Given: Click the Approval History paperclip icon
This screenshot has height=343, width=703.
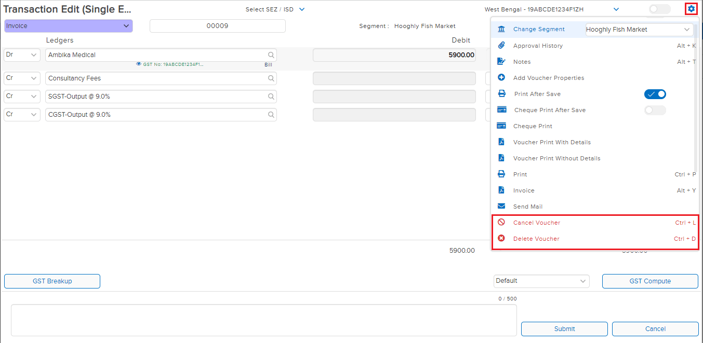Looking at the screenshot, I should [501, 46].
